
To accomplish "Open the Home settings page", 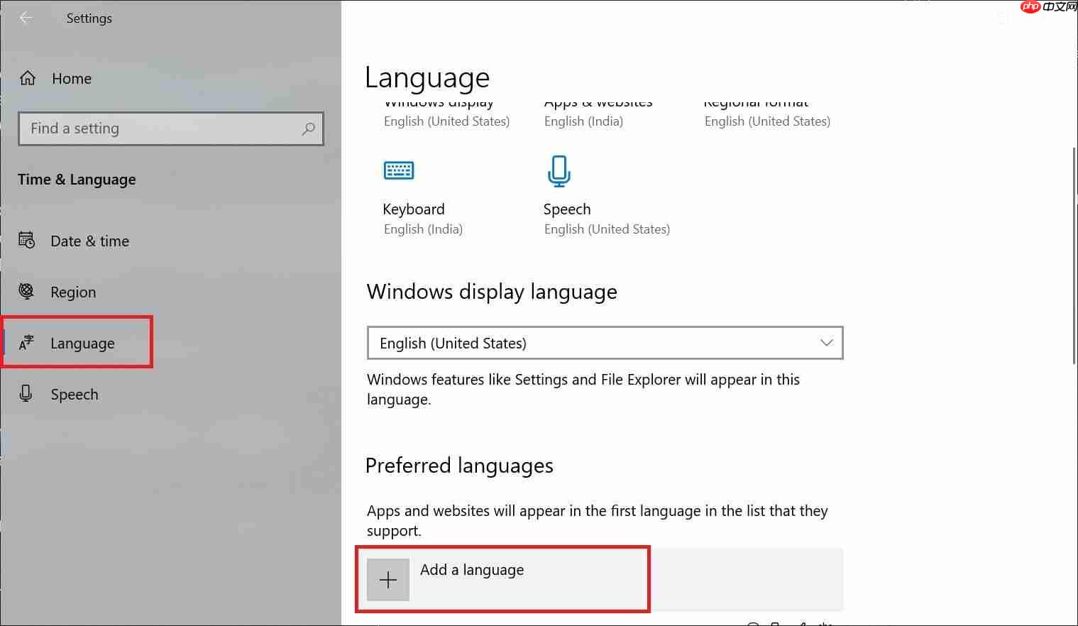I will (72, 79).
